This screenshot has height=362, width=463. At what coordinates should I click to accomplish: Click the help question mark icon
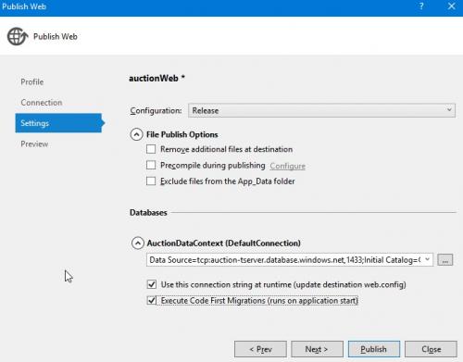(421, 6)
